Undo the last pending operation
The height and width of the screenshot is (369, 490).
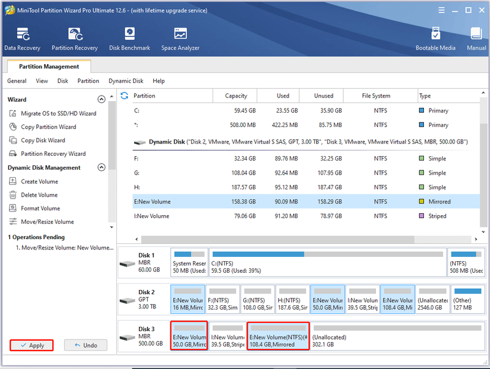coord(86,345)
